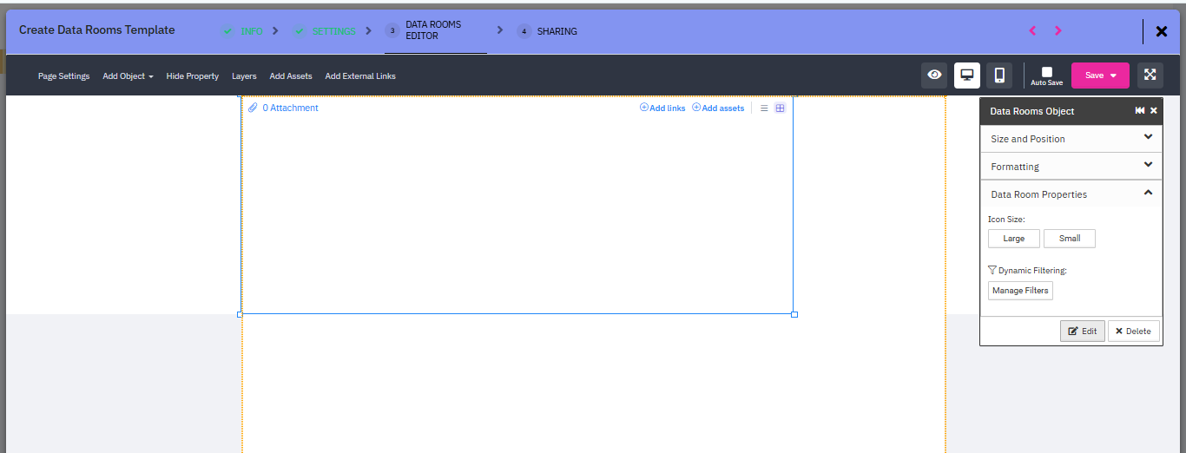Click the fullscreen expand icon
The image size is (1186, 453).
pyautogui.click(x=1150, y=75)
